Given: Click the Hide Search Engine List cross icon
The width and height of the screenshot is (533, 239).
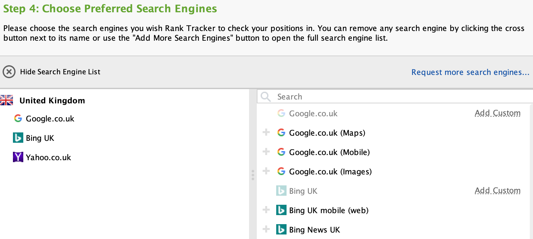Looking at the screenshot, I should 9,72.
